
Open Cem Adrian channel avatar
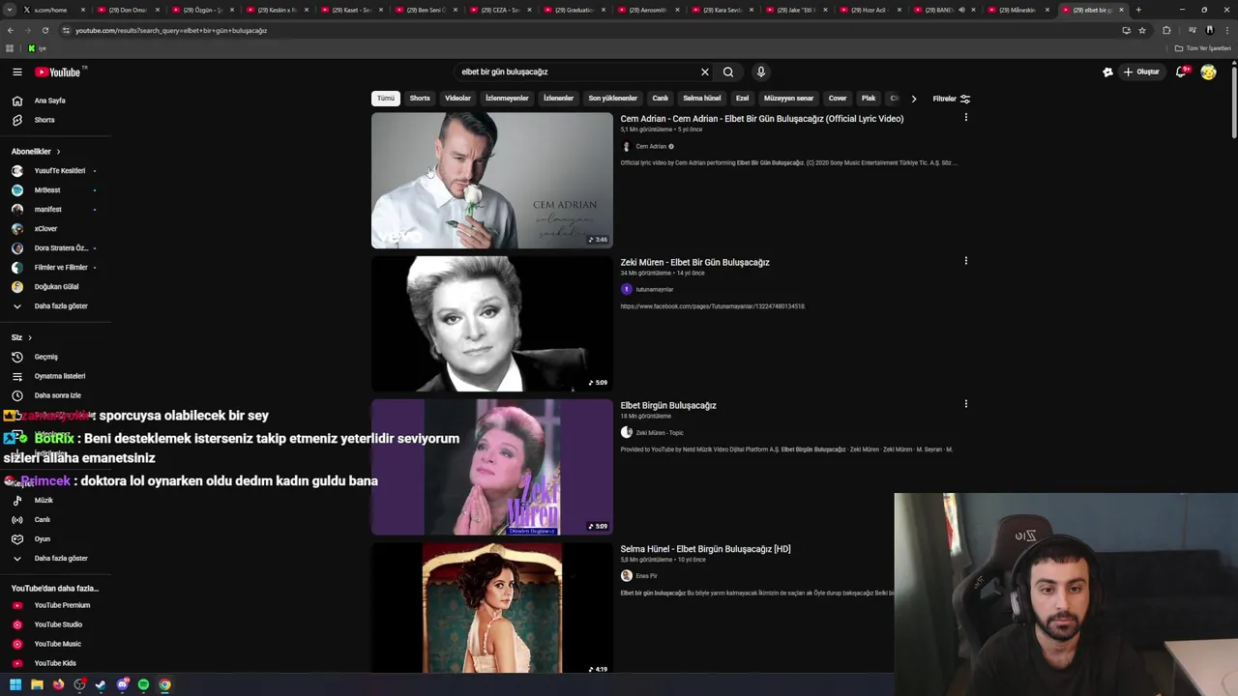pyautogui.click(x=627, y=146)
